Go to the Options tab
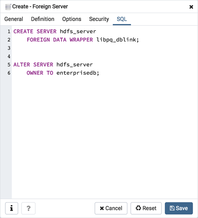The image size is (198, 218). (x=71, y=19)
